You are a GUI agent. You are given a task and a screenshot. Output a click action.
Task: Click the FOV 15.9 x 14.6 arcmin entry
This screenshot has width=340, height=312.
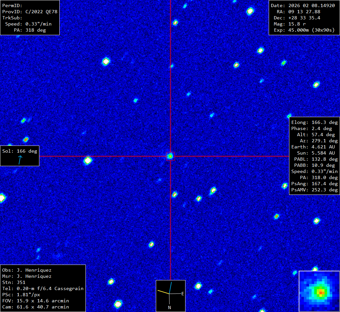(x=35, y=301)
